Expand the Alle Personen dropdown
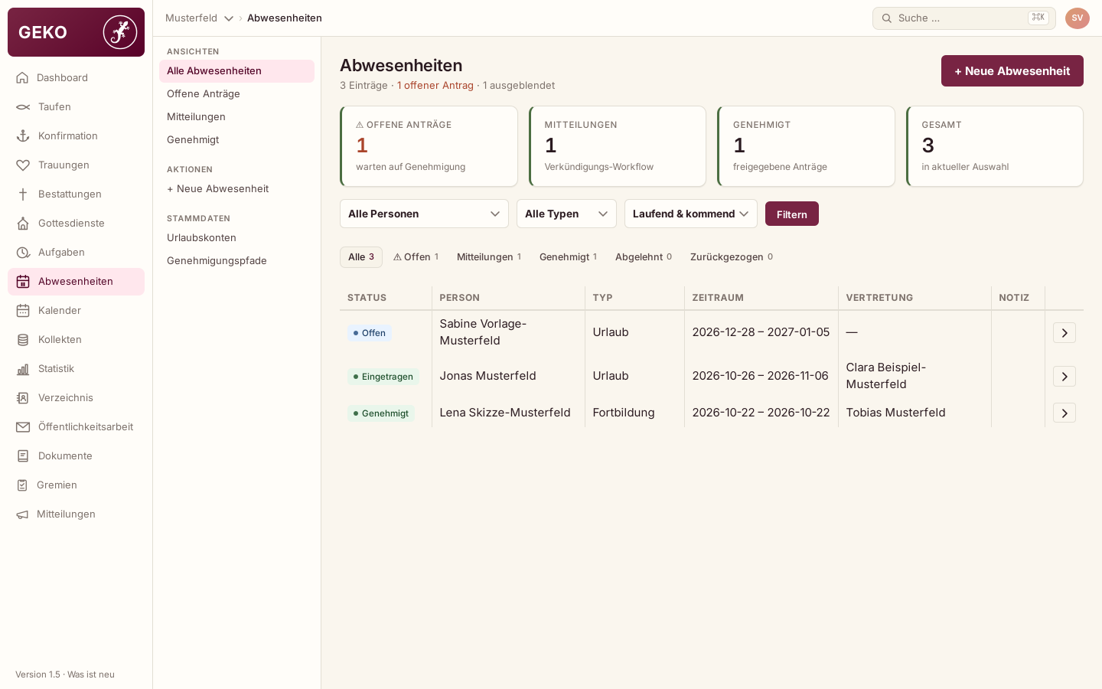This screenshot has height=689, width=1102. point(424,214)
